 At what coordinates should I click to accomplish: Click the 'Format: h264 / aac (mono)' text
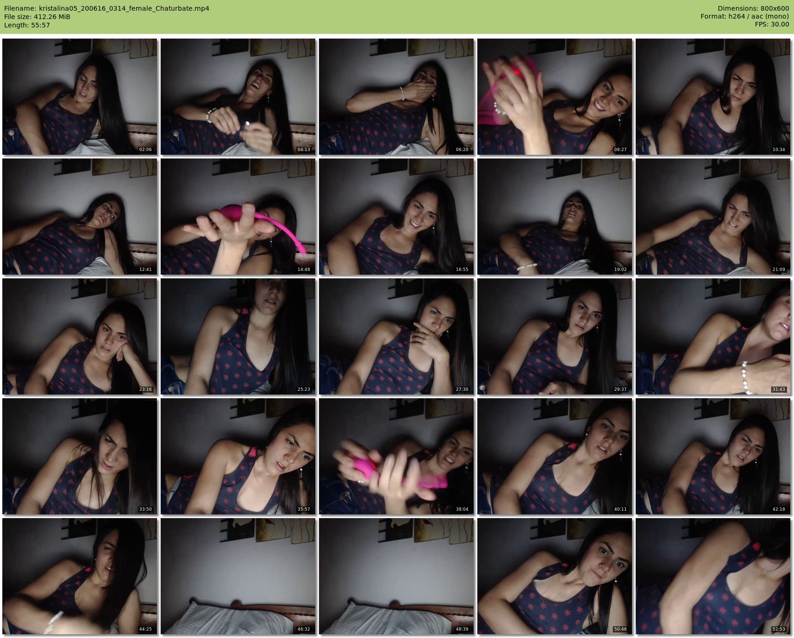(745, 17)
